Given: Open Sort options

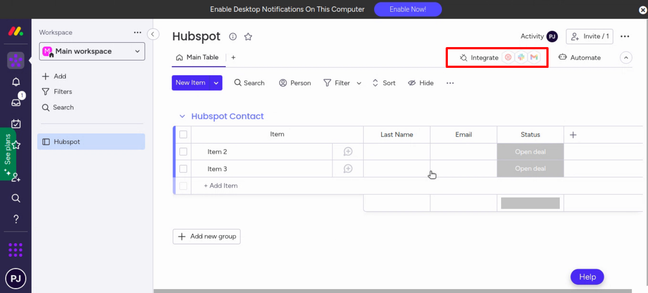Looking at the screenshot, I should tap(384, 83).
